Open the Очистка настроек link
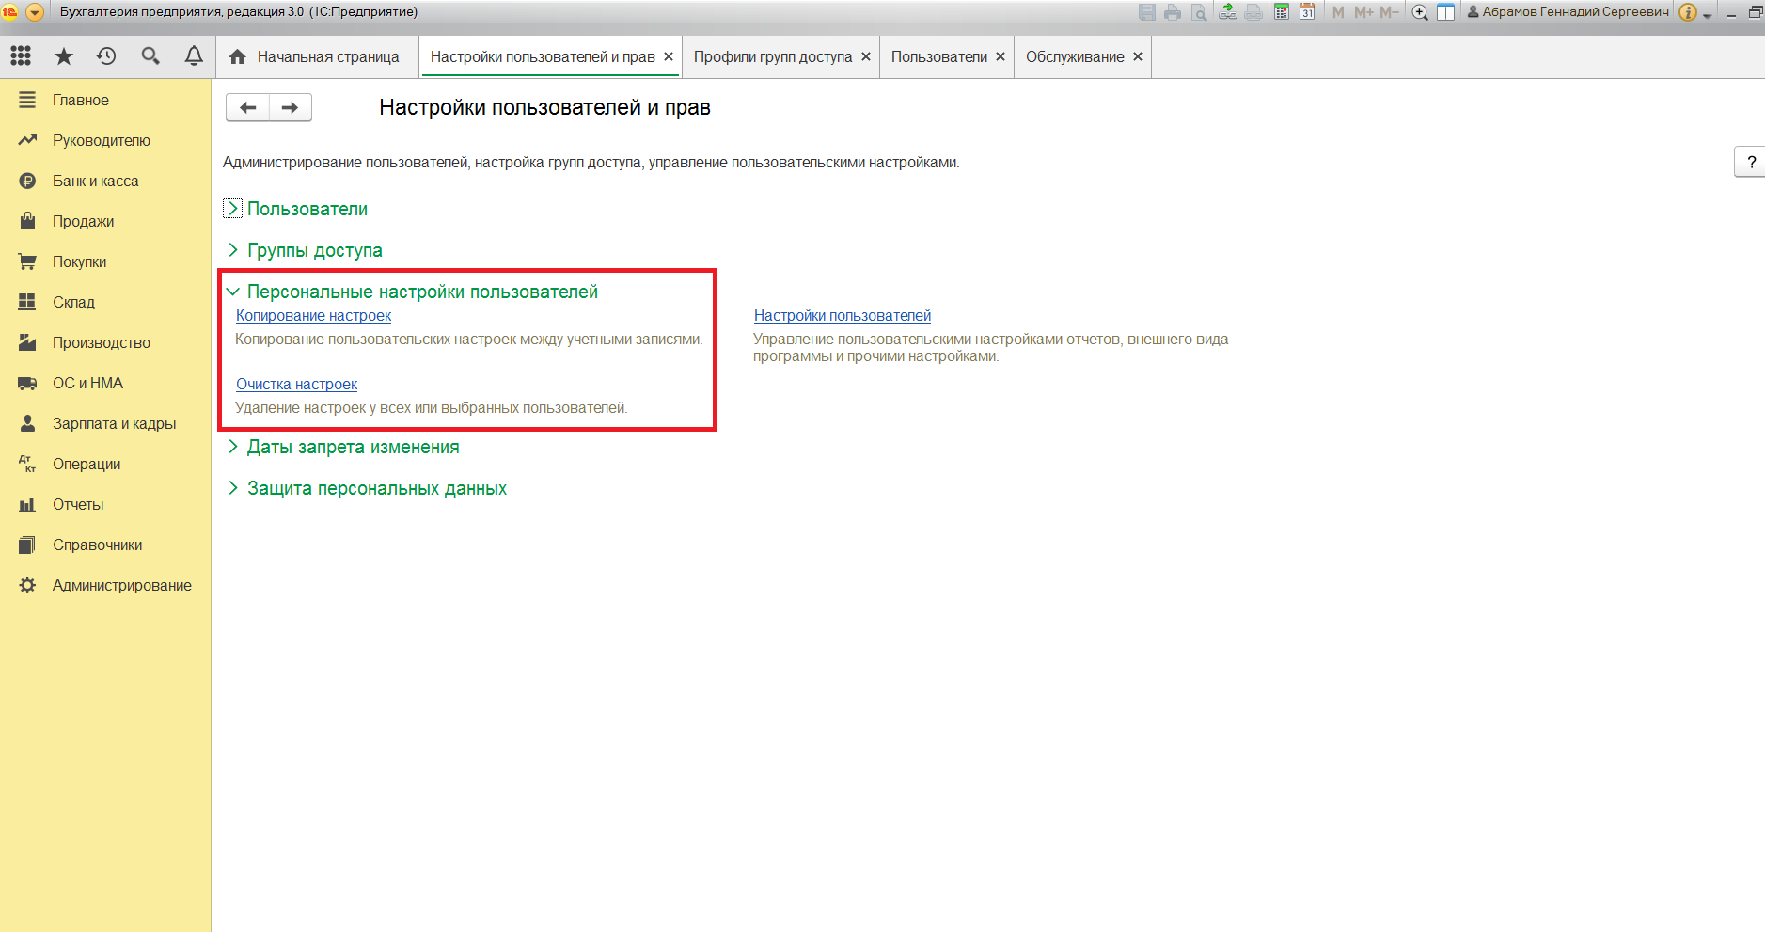The image size is (1765, 932). pyautogui.click(x=296, y=385)
